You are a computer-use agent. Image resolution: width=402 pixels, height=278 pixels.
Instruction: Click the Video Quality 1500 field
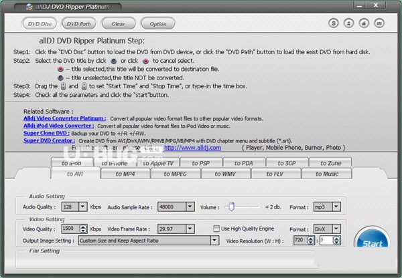tap(70, 229)
